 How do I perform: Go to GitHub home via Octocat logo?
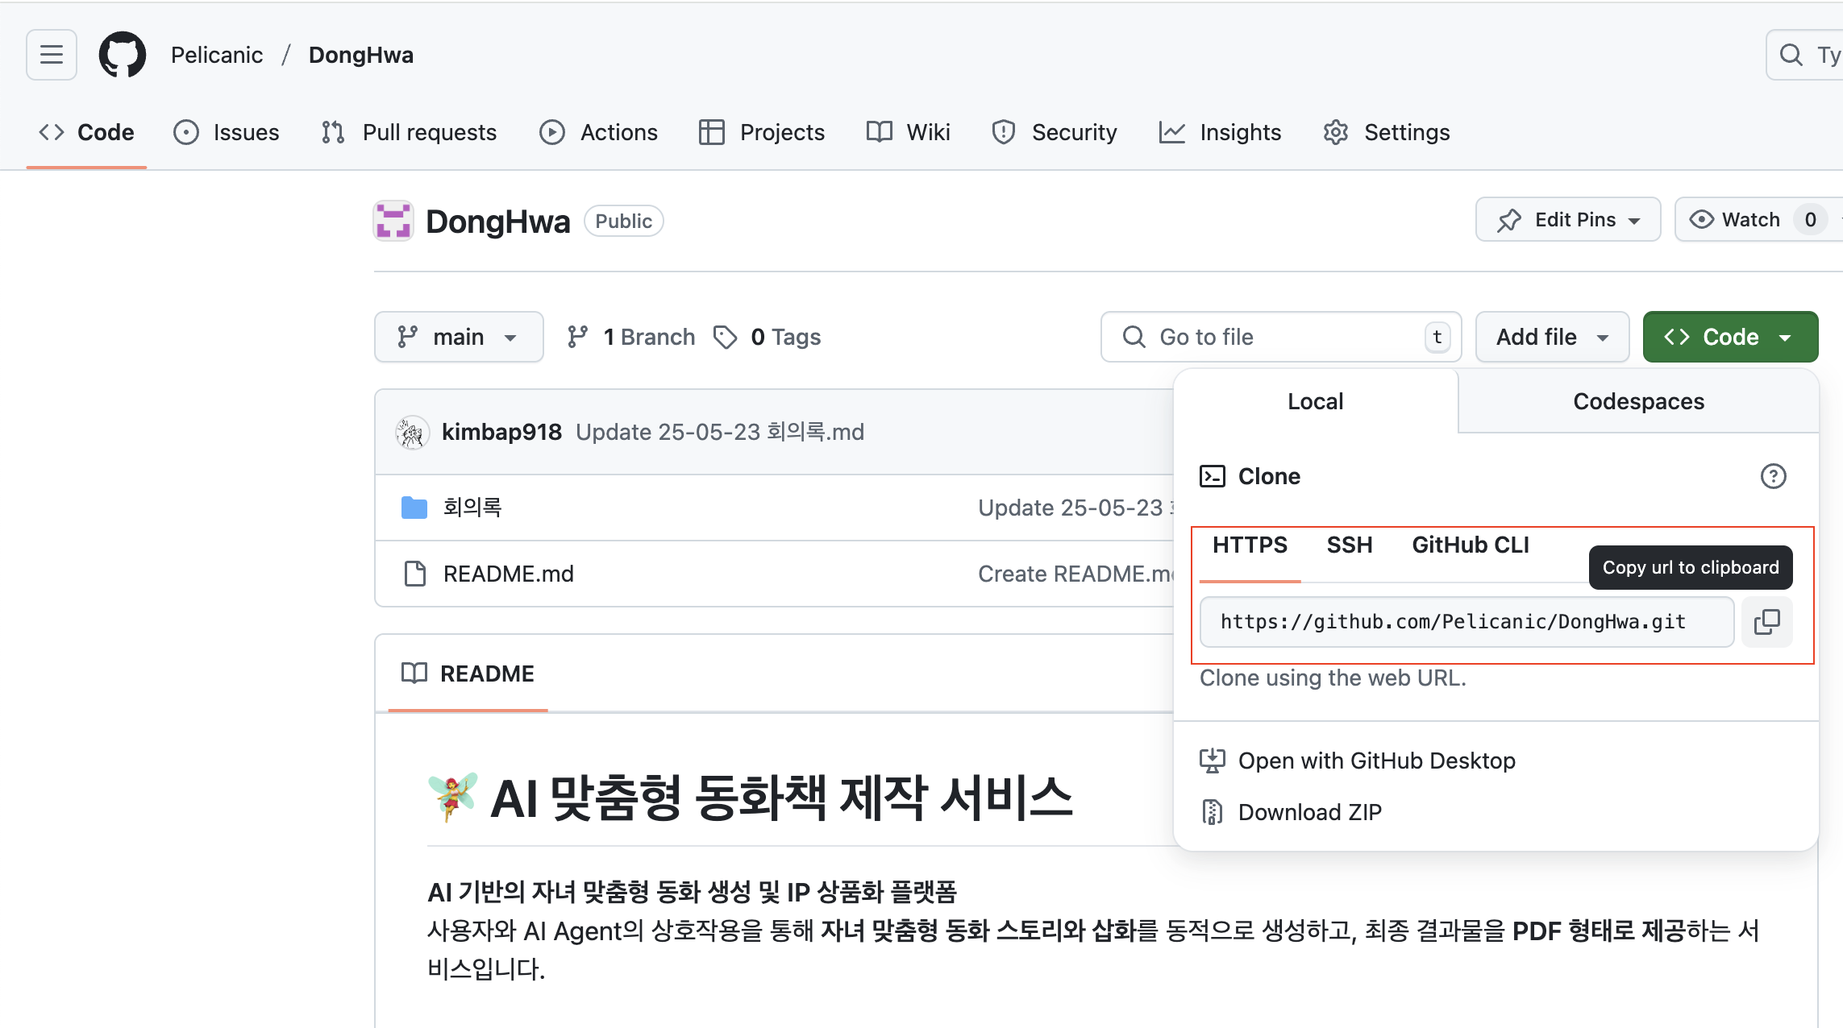click(x=123, y=55)
